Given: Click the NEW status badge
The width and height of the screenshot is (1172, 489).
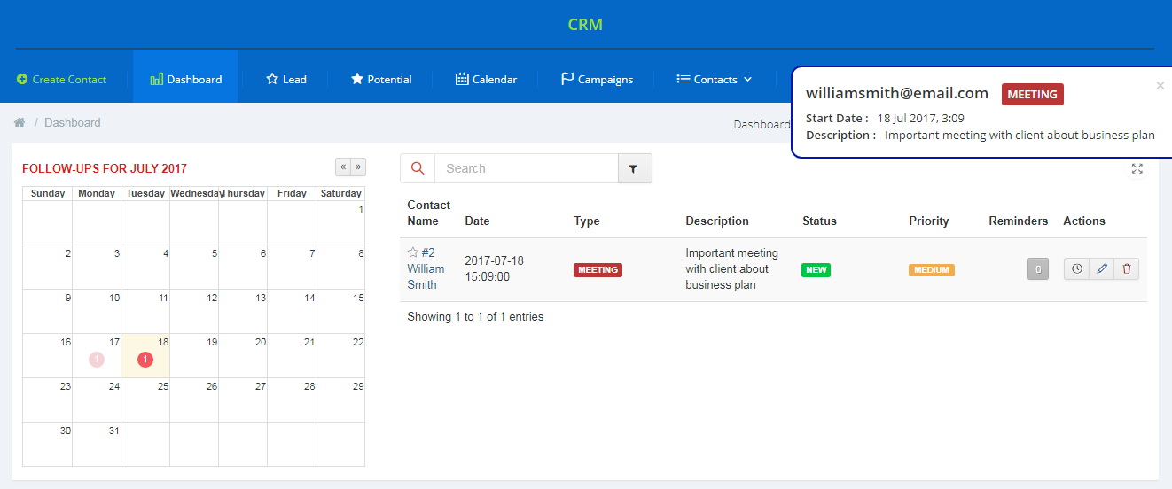Looking at the screenshot, I should (816, 270).
